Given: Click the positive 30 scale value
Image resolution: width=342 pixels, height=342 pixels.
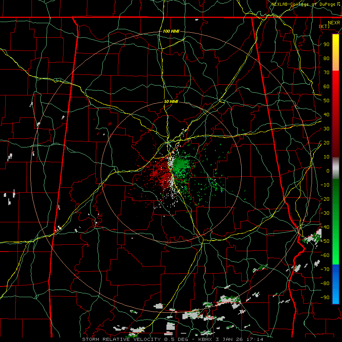Looking at the screenshot, I should [x=326, y=129].
